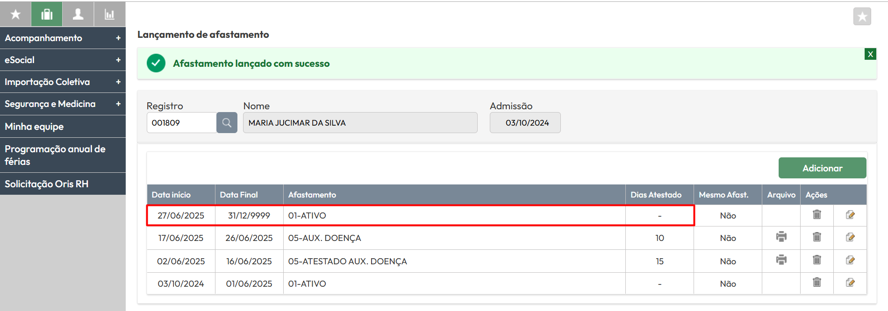This screenshot has width=888, height=311.
Task: Delete the 27/06/2025 01-ATIVO row
Action: [816, 215]
